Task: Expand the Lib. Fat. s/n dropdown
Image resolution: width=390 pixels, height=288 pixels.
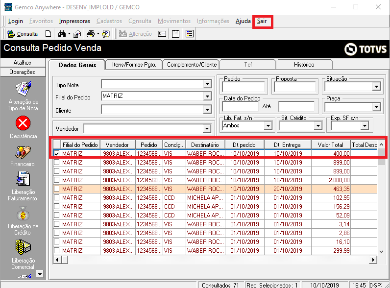Action: pos(268,126)
